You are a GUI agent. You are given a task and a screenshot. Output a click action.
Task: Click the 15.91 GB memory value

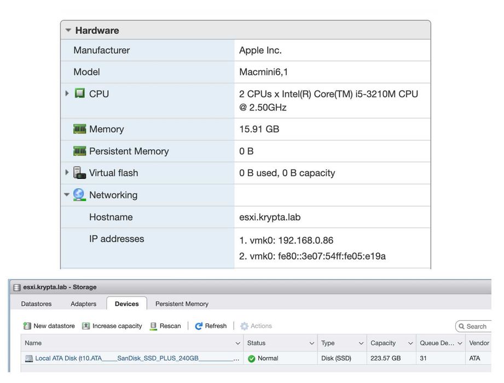259,129
